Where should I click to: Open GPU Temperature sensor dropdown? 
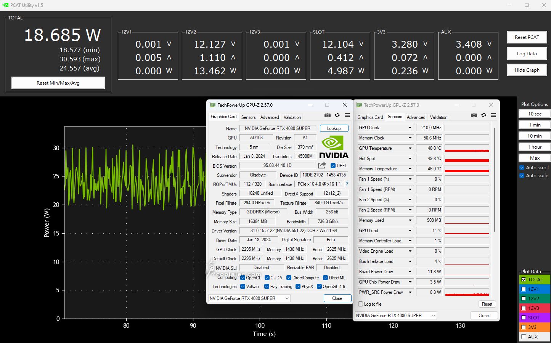410,148
